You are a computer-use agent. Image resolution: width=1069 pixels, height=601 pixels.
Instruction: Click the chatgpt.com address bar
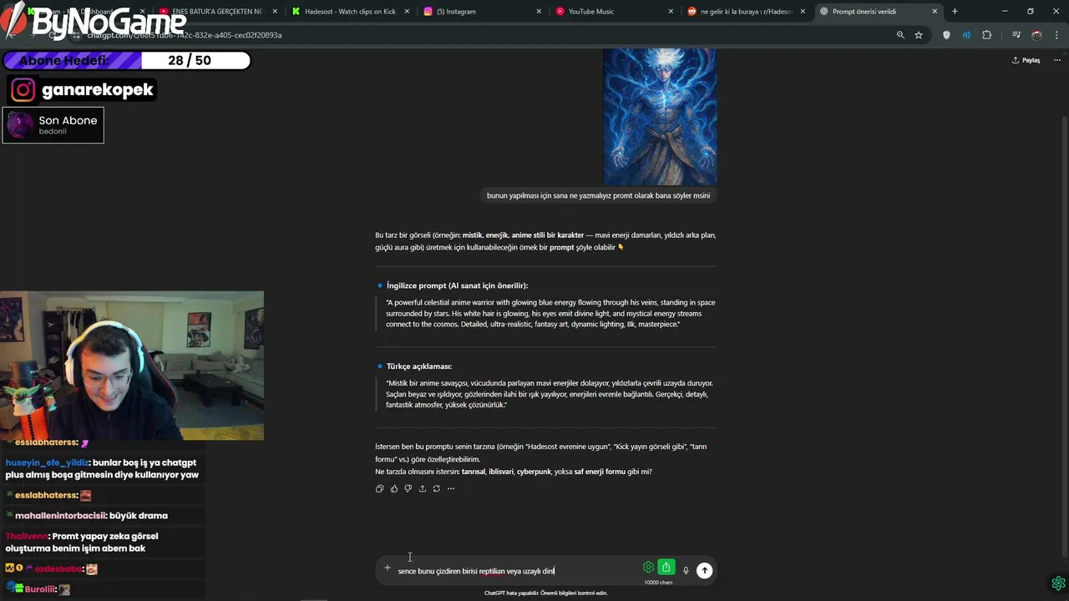click(x=484, y=35)
